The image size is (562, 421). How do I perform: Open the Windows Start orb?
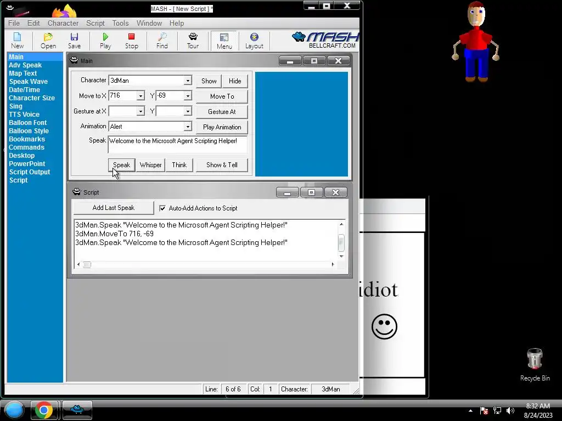pos(14,410)
